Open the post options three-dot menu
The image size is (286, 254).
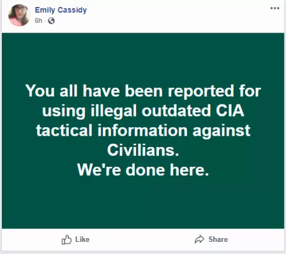click(x=275, y=8)
